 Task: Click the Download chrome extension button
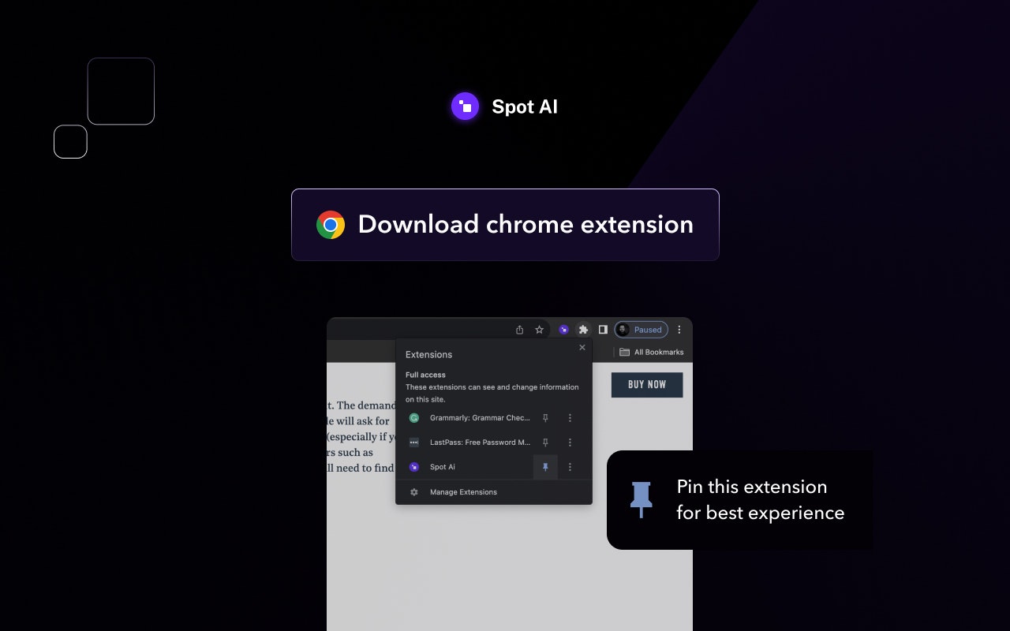[x=505, y=225]
